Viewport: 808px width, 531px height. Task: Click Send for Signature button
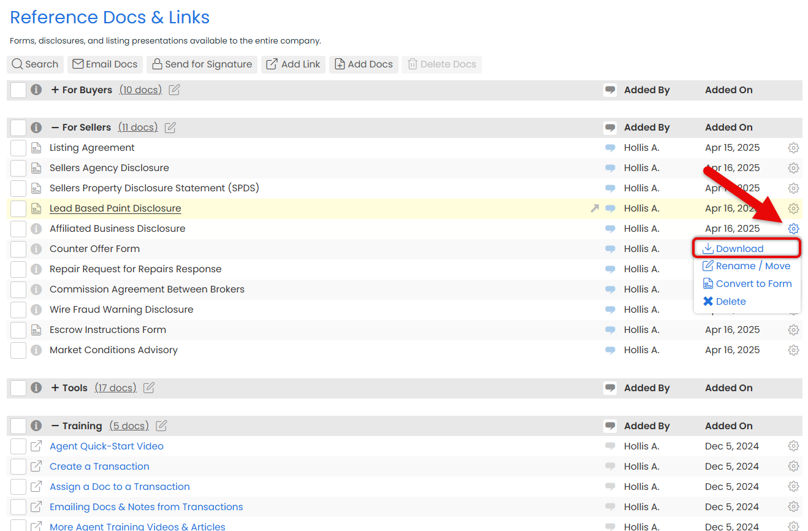pos(202,64)
